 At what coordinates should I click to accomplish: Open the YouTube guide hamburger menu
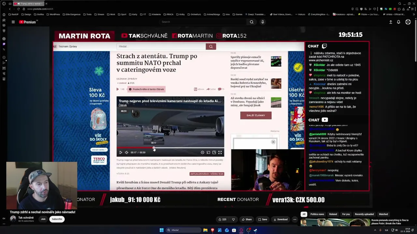13,22
